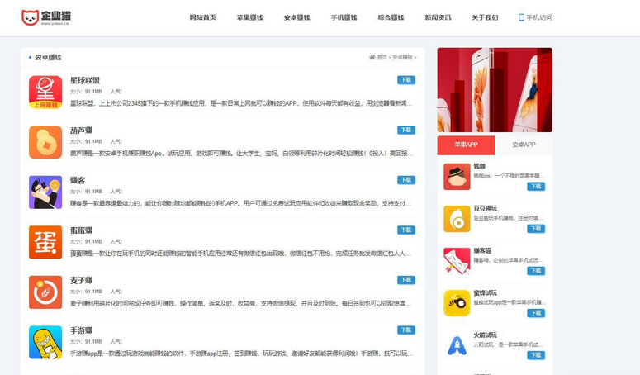This screenshot has width=640, height=375.
Task: Click the home icon in breadcrumb
Action: click(372, 57)
